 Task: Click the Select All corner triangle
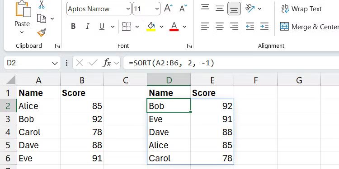[x=10, y=80]
